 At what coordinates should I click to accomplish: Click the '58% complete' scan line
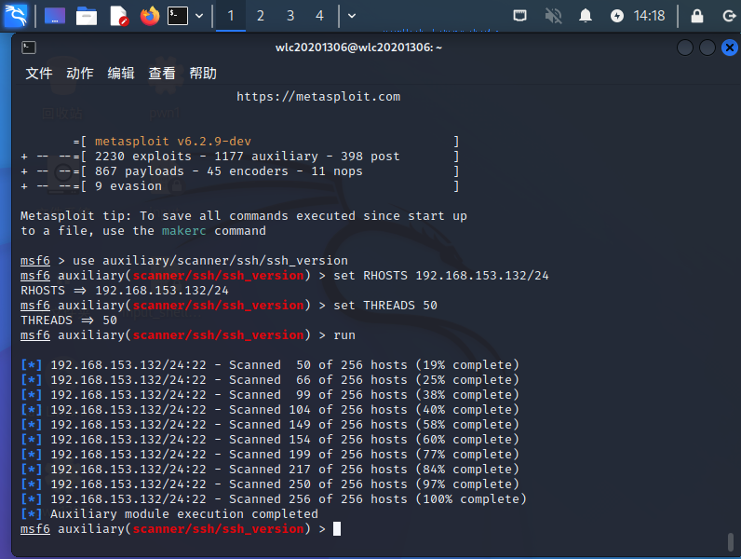click(270, 425)
